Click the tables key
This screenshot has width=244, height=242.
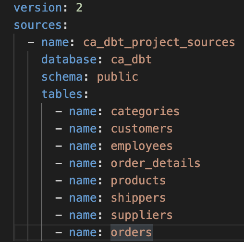(x=62, y=94)
